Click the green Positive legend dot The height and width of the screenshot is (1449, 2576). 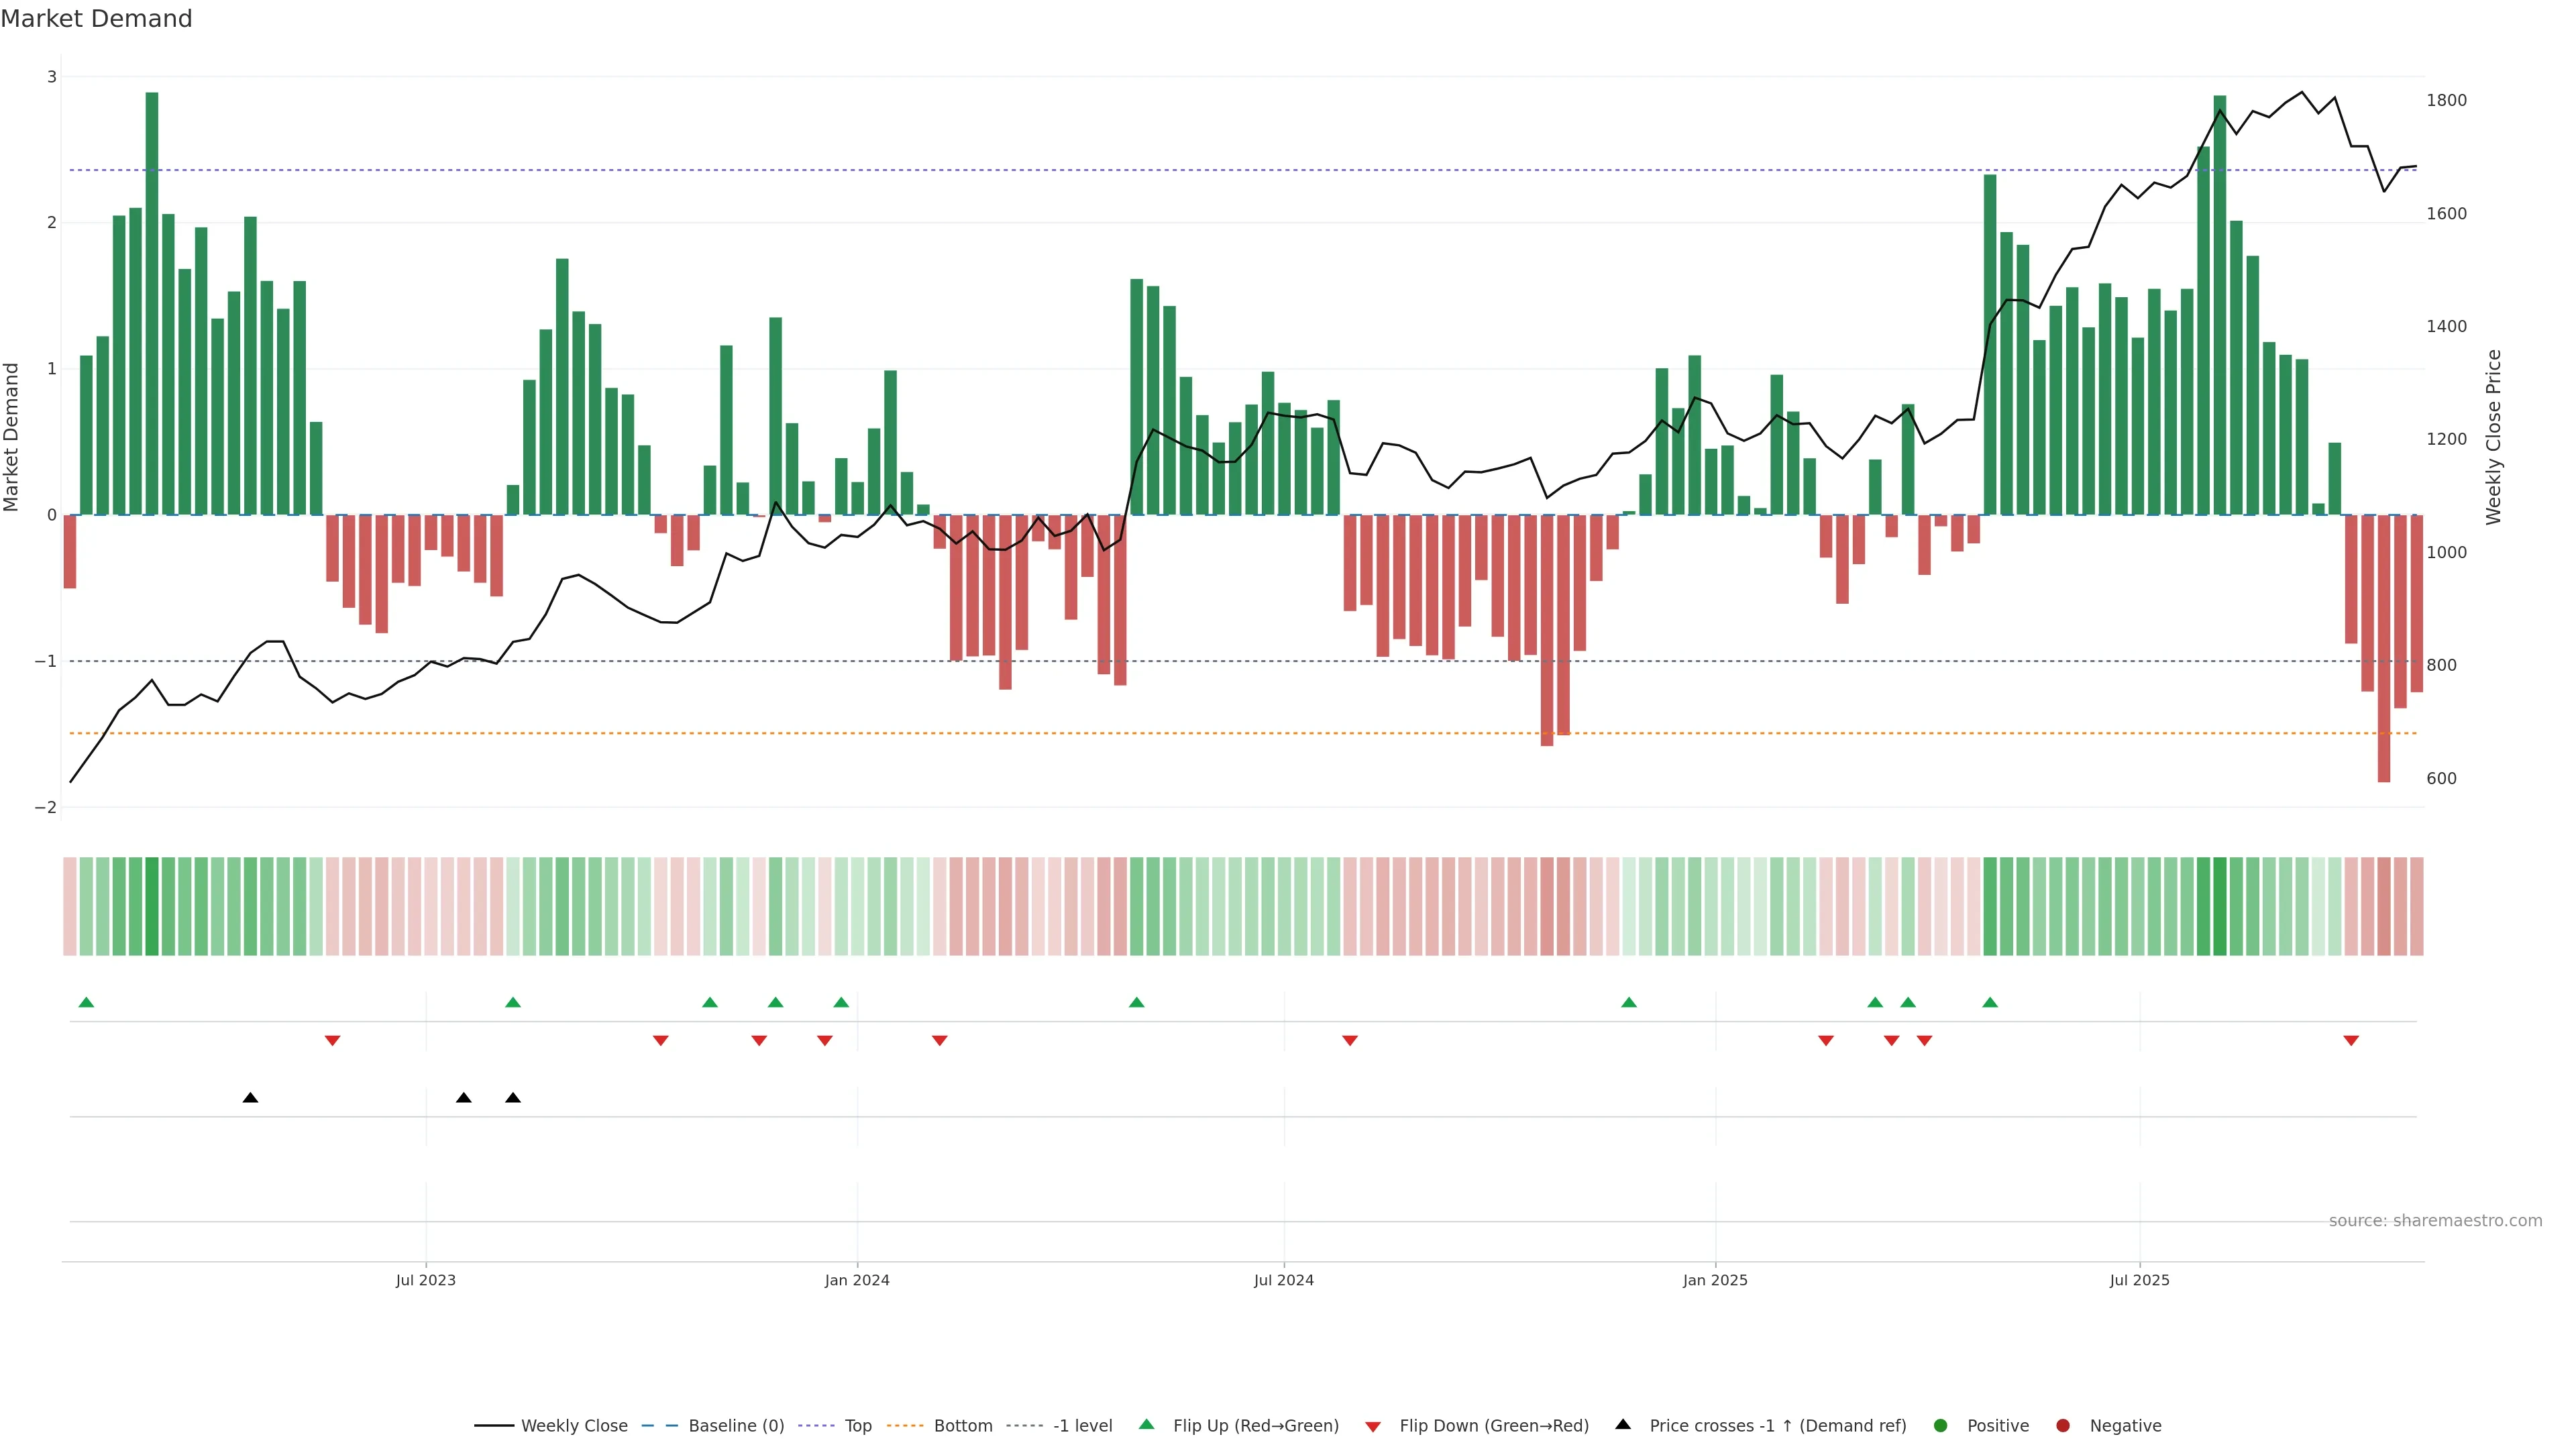(1940, 1425)
